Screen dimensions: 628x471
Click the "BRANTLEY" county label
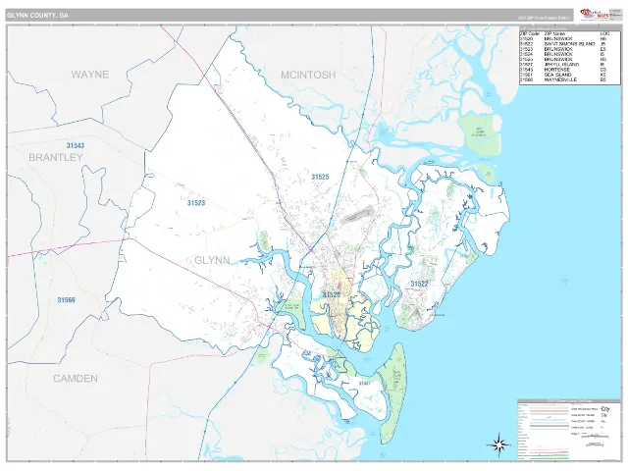tap(56, 157)
